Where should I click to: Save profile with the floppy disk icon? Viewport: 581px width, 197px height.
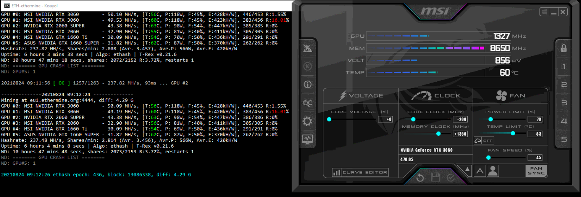point(436,178)
